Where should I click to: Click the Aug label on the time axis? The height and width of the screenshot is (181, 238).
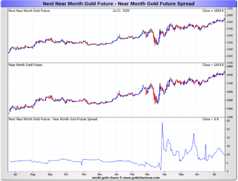pos(33,174)
